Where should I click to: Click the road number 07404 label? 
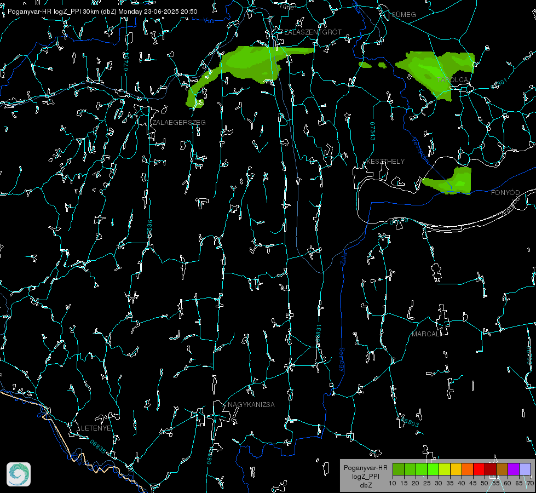tap(126, 62)
